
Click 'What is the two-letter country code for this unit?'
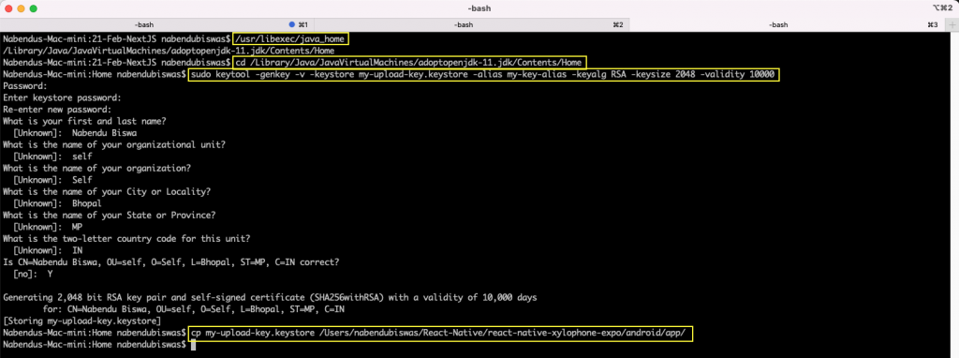126,238
